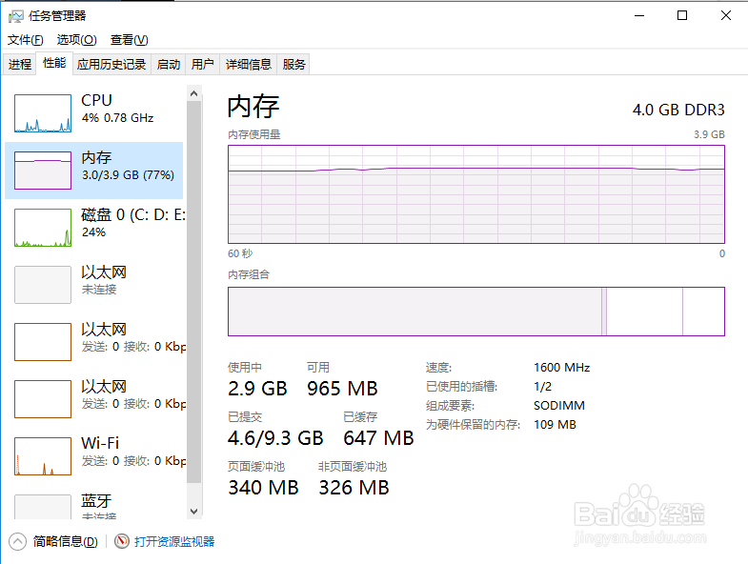Collapse to 简略信息 using the chevron button
748x564 pixels.
coord(18,541)
